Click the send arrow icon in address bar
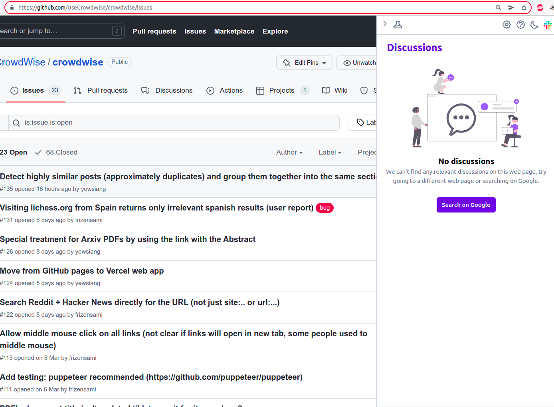 point(511,8)
